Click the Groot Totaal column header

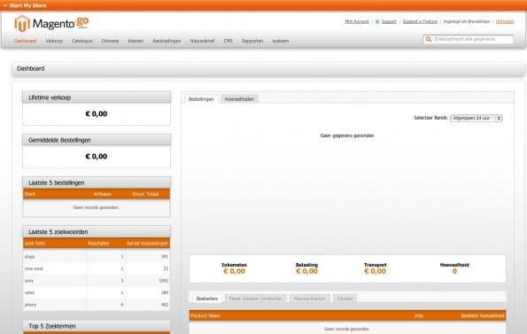145,194
